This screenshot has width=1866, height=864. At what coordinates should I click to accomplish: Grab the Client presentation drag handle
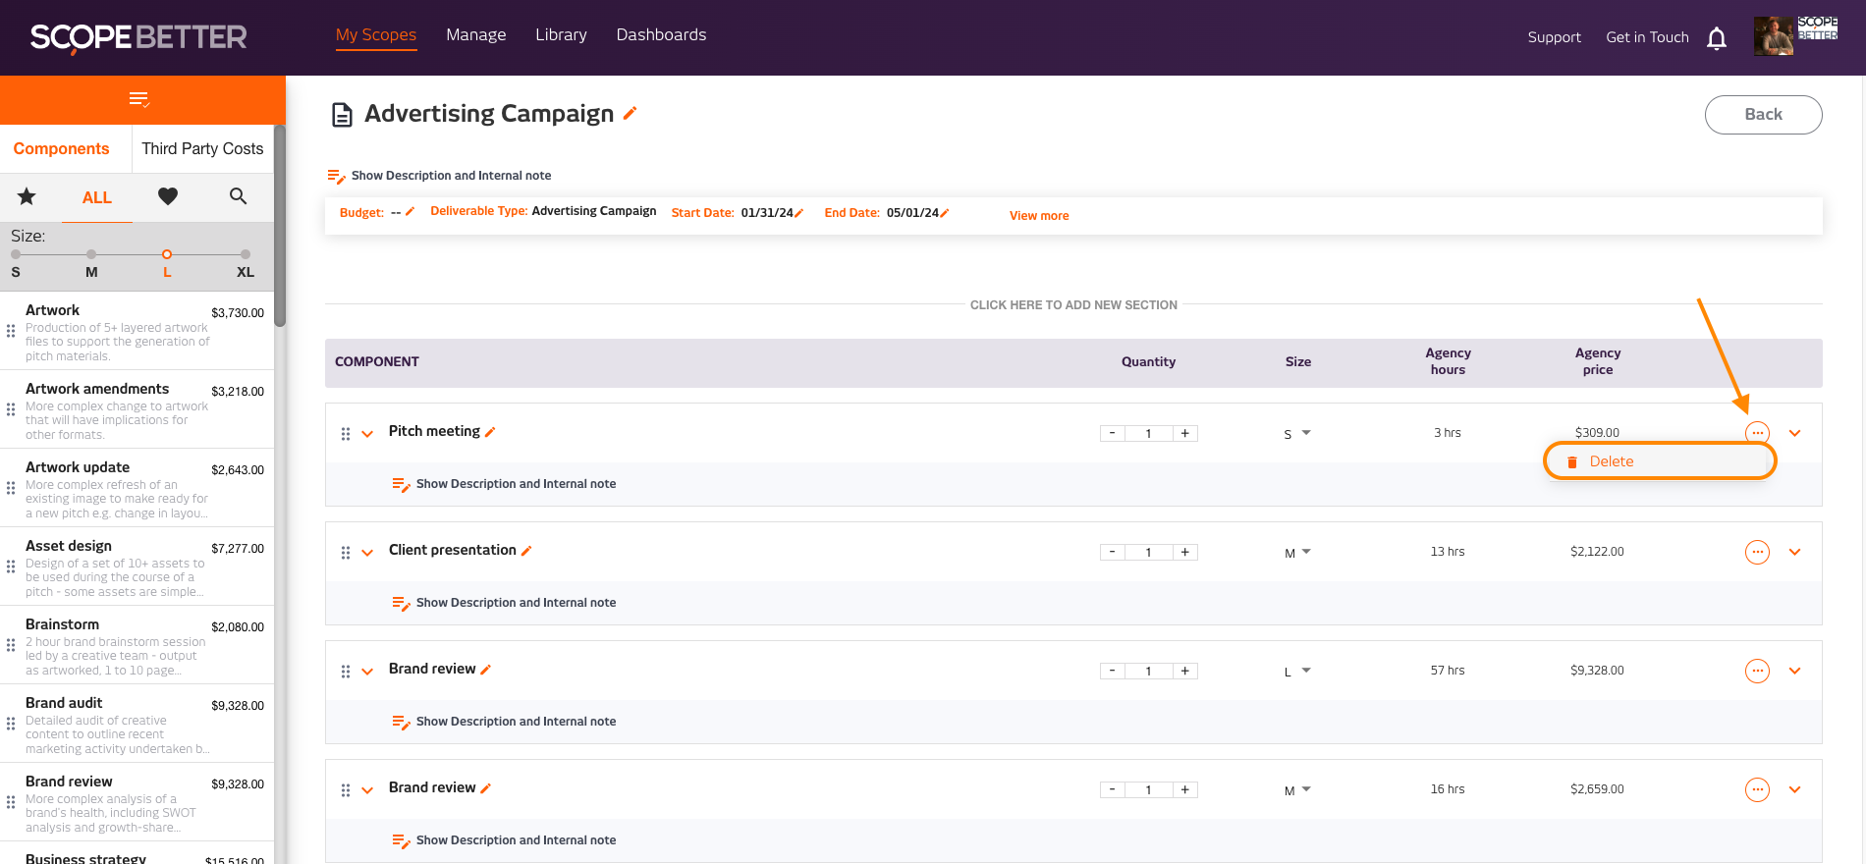tap(346, 553)
